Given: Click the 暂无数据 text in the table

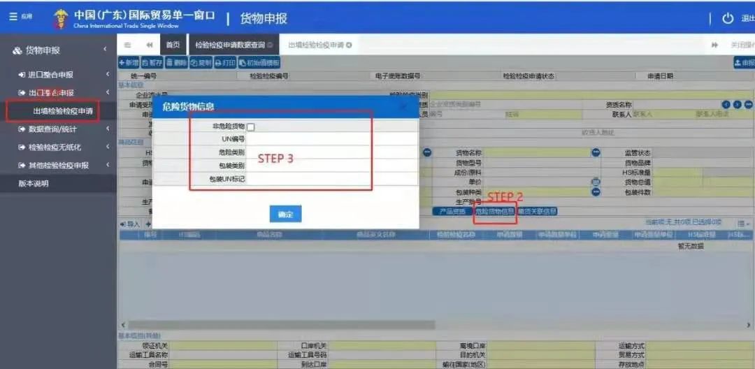Looking at the screenshot, I should coord(690,246).
